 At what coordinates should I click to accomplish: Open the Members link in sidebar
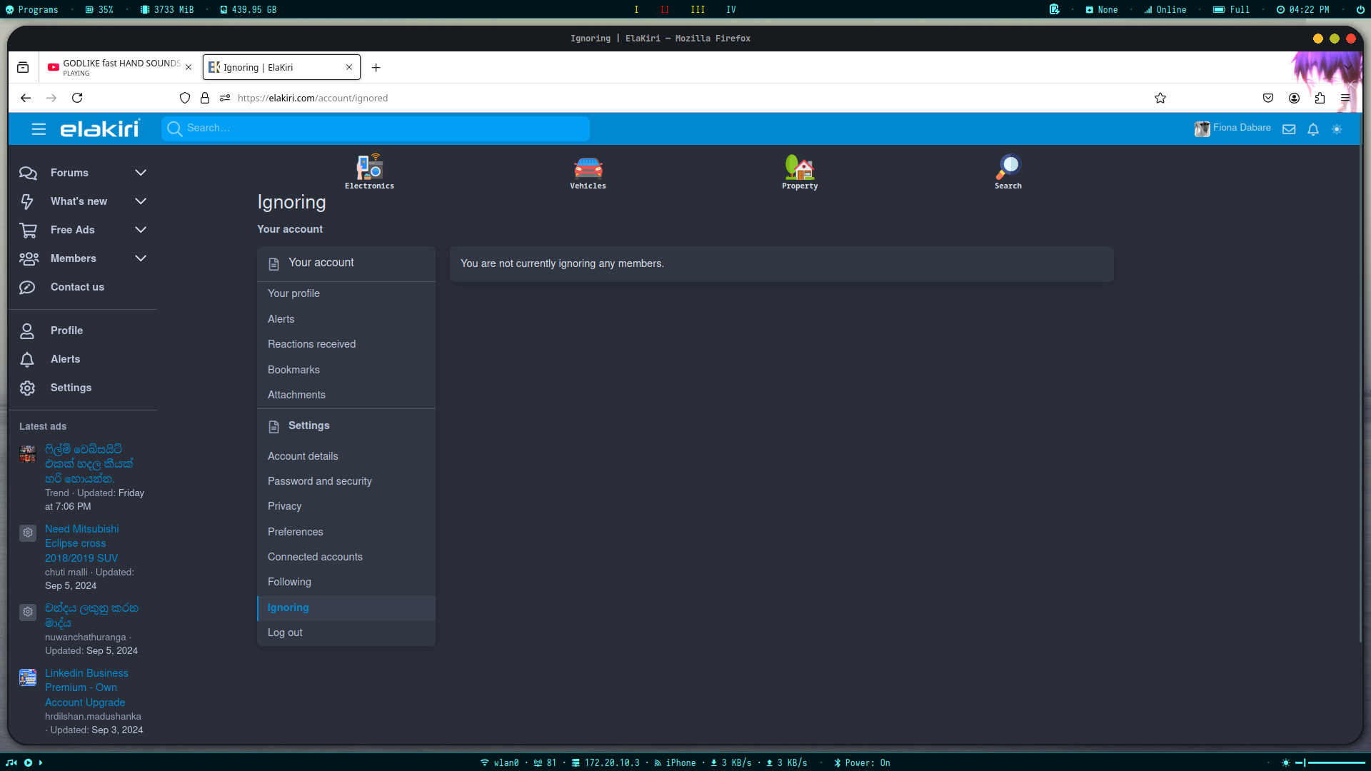73,258
